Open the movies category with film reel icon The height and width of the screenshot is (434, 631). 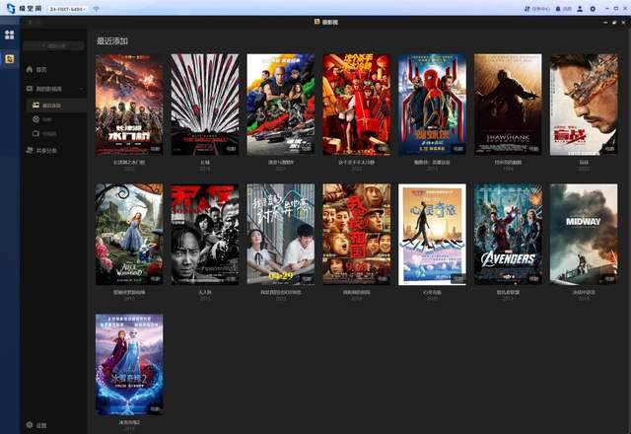pyautogui.click(x=42, y=119)
